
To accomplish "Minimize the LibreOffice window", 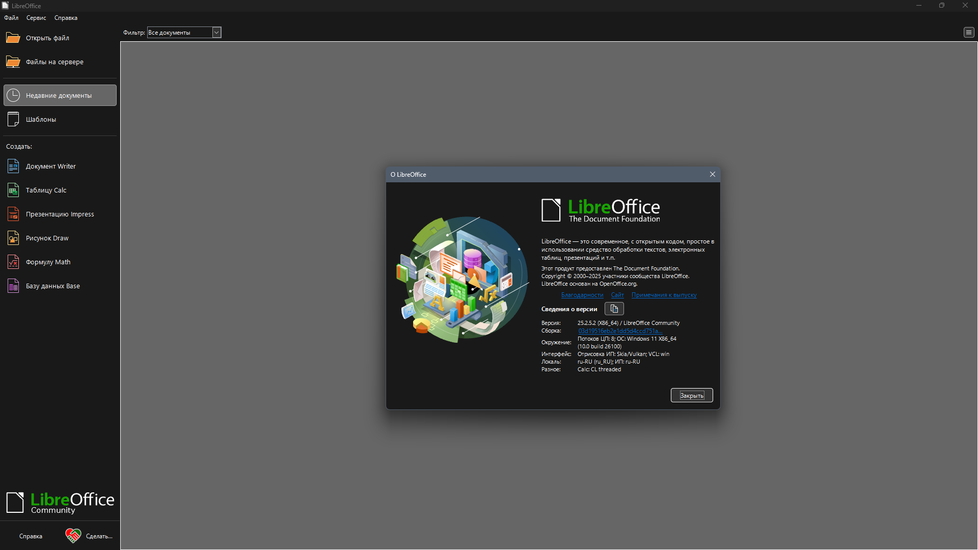I will point(919,6).
